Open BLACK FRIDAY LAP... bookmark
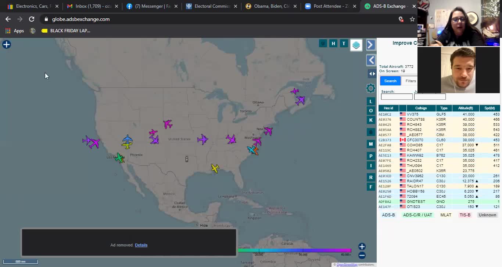The height and width of the screenshot is (267, 502). pos(66,31)
